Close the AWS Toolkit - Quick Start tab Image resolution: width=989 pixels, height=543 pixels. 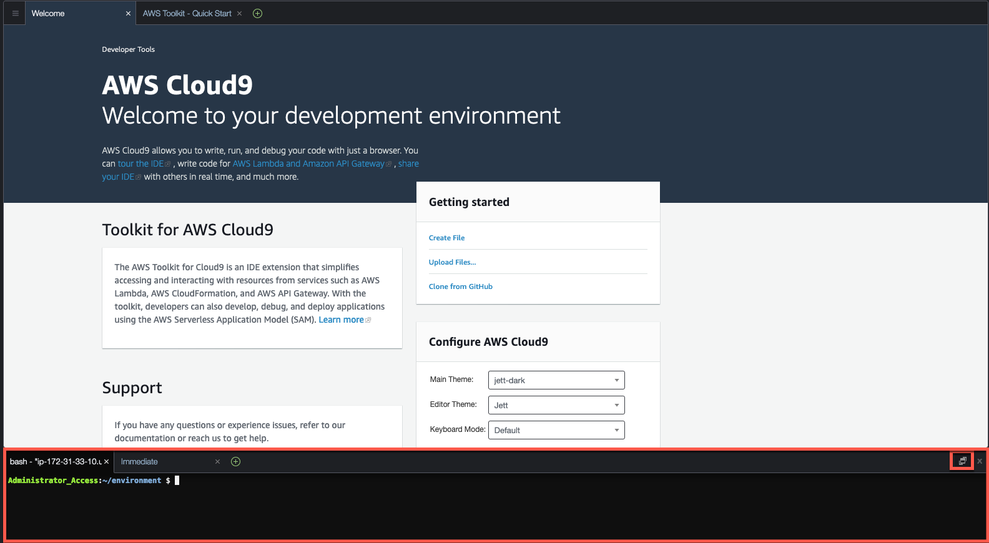(239, 13)
